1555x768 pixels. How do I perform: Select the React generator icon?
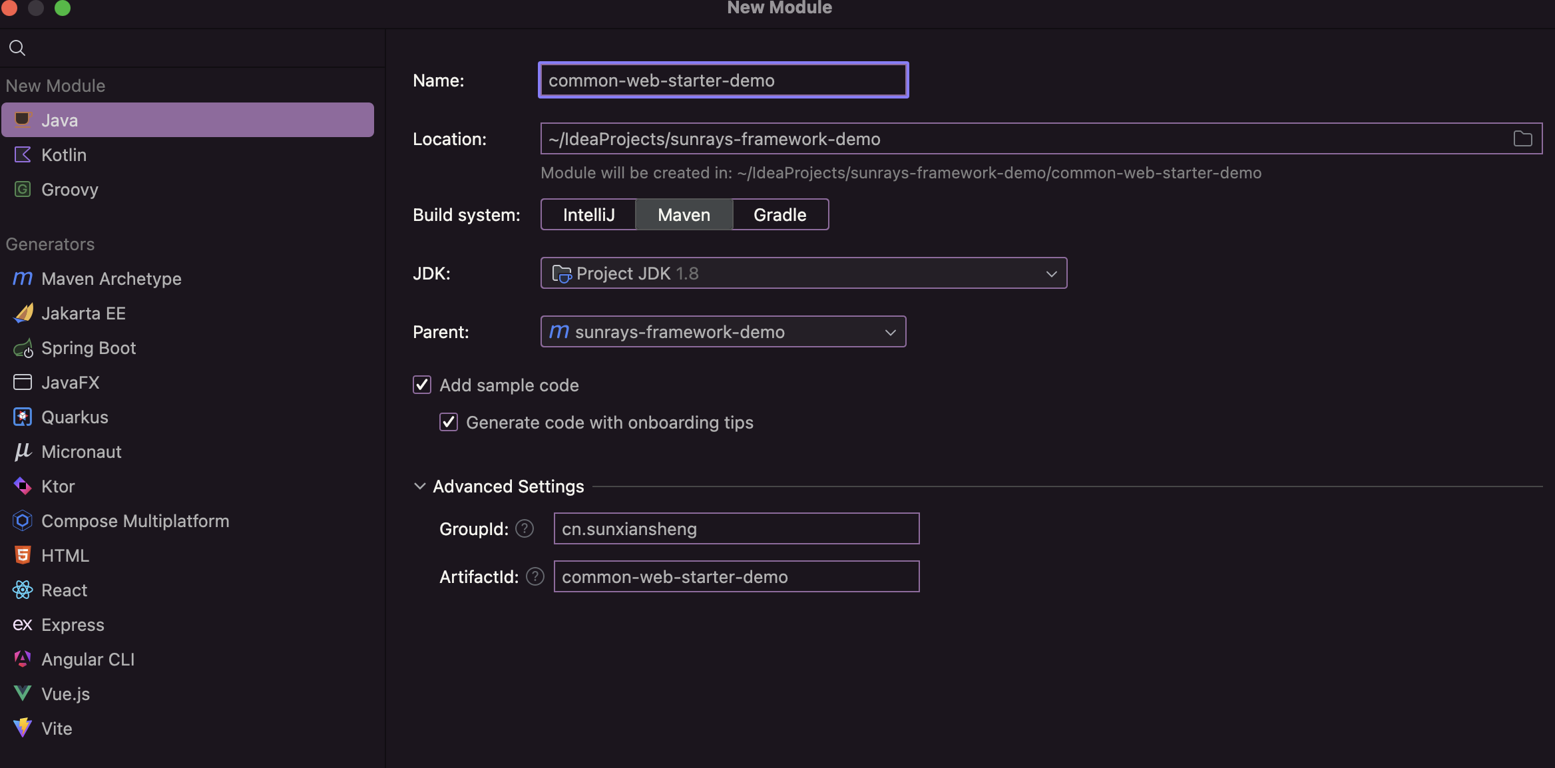[21, 588]
